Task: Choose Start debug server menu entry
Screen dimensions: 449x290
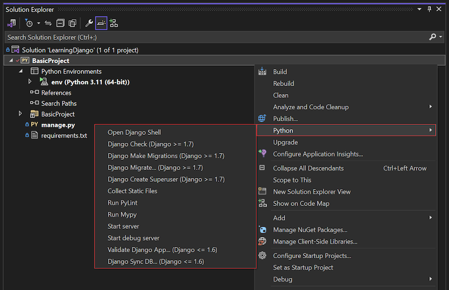Action: pos(134,238)
